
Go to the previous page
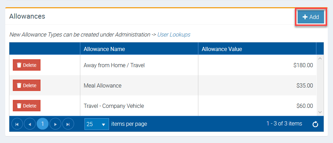[x=29, y=124]
